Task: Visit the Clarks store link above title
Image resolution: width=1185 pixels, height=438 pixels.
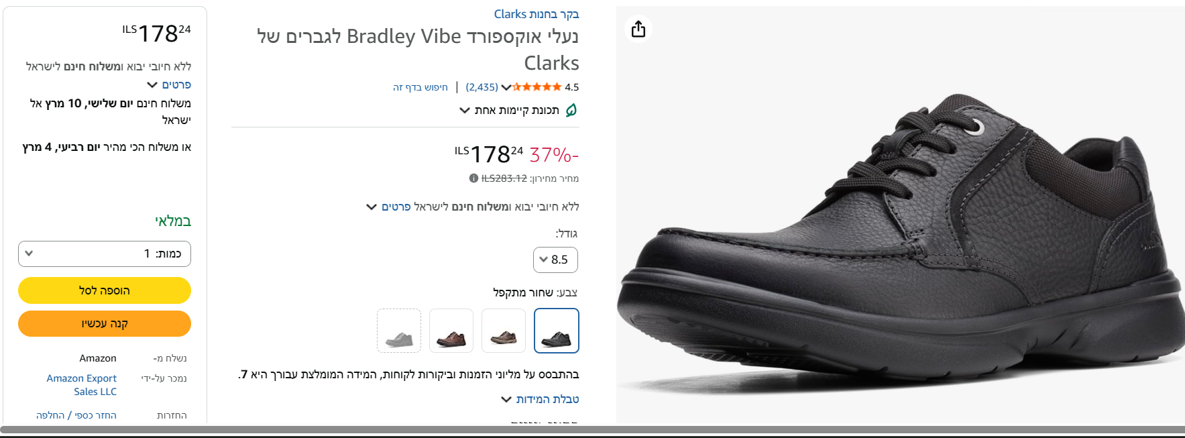Action: coord(536,14)
